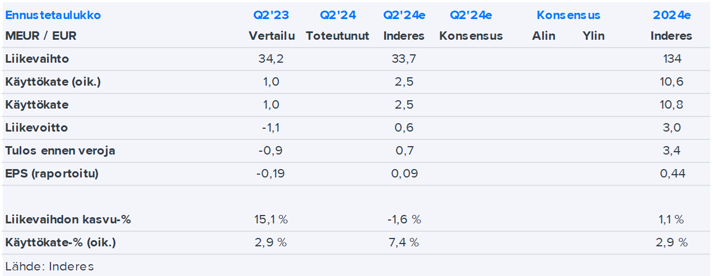
Task: Select the 134 value for 2024e
Action: tap(672, 59)
